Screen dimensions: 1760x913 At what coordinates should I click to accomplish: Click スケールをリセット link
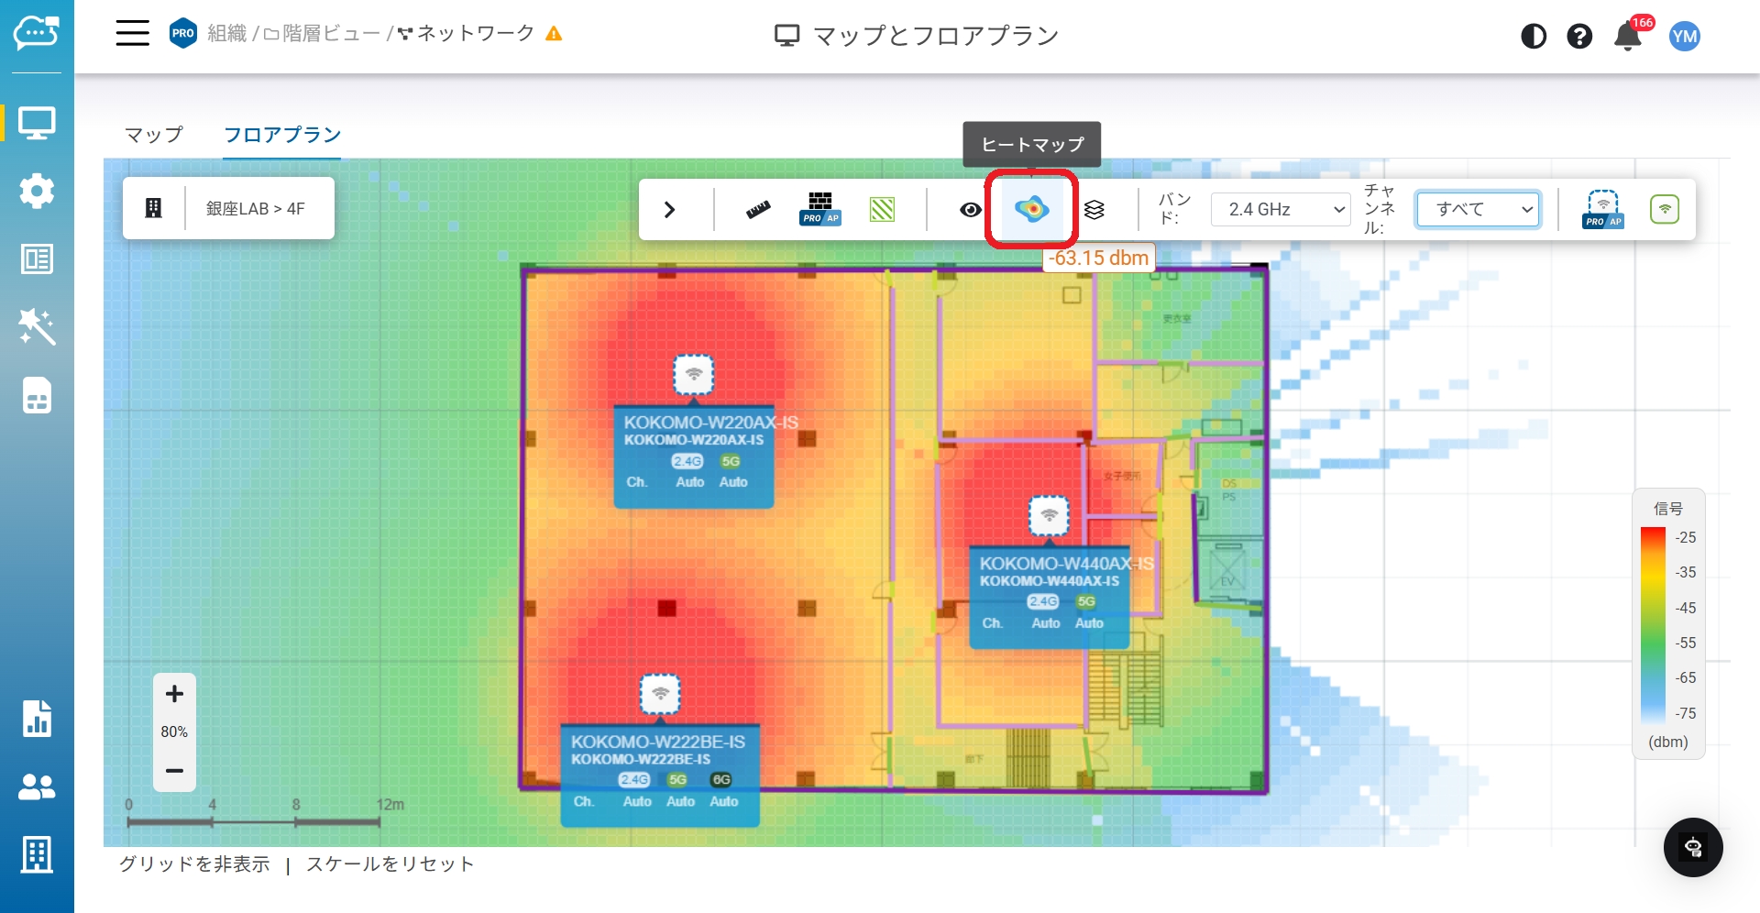[390, 863]
